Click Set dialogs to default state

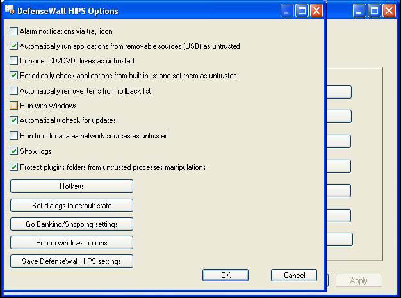72,206
